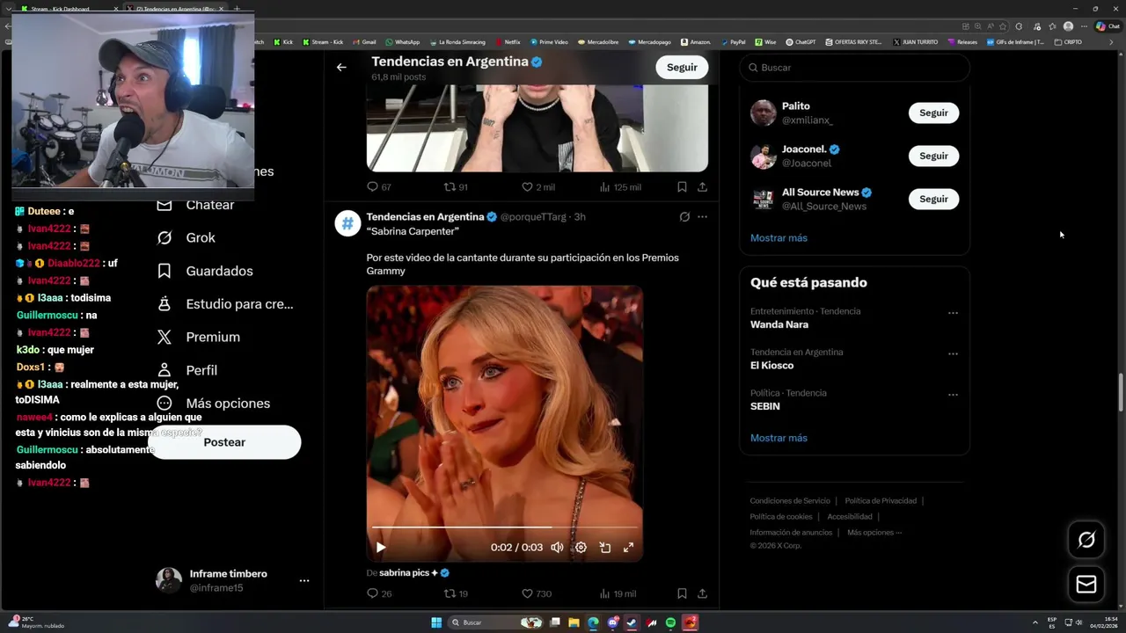1126x633 pixels.
Task: Open the Tendencias en Argentina author handle @porqueTTarg
Action: tap(533, 217)
